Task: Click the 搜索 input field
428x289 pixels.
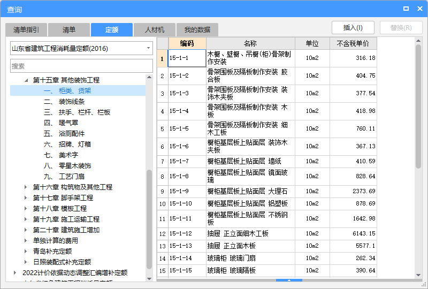Action: click(x=81, y=66)
